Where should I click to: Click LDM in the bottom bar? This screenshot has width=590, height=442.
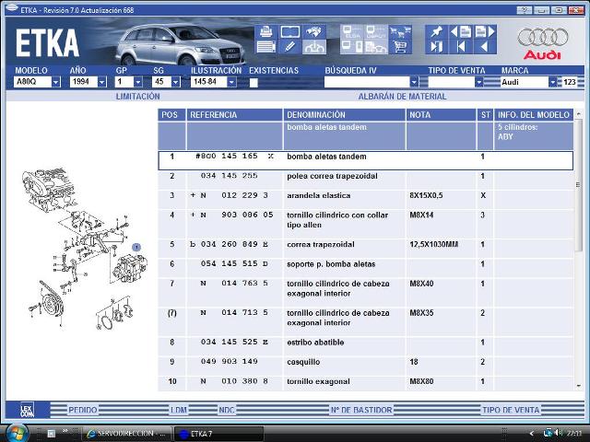point(179,410)
